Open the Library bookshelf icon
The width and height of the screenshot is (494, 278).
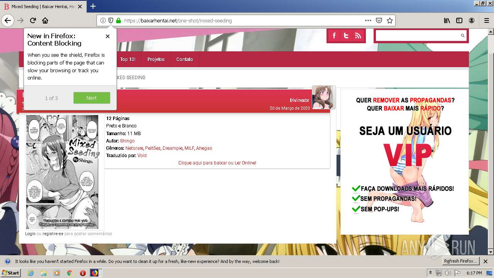(x=447, y=20)
